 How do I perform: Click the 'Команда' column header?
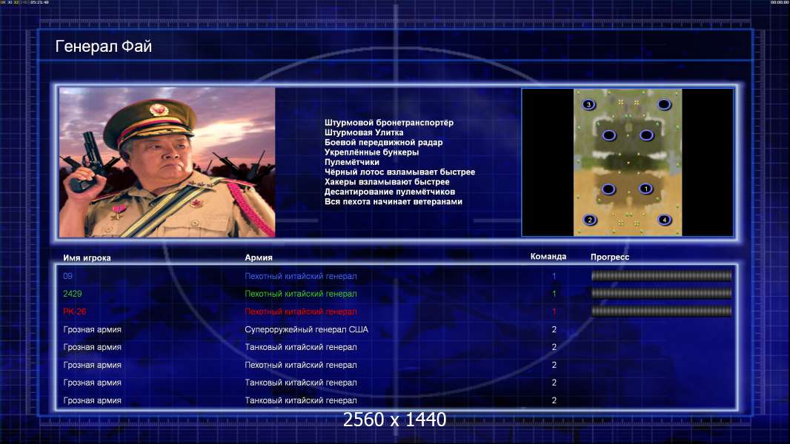548,257
